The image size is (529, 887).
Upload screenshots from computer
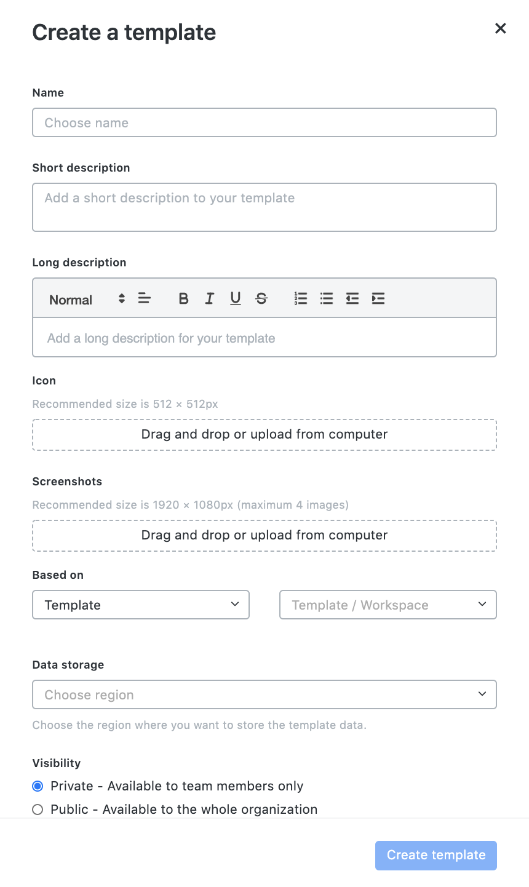coord(264,536)
